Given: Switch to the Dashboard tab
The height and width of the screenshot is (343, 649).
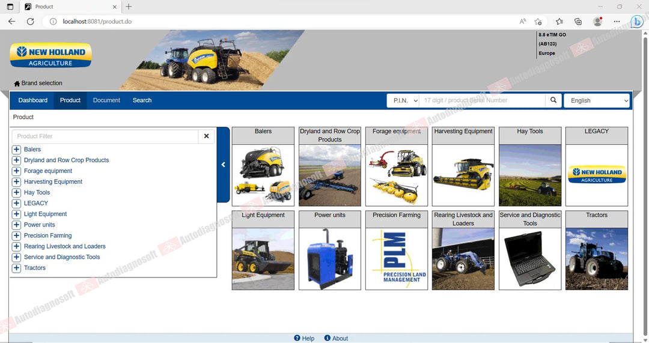Looking at the screenshot, I should (32, 100).
